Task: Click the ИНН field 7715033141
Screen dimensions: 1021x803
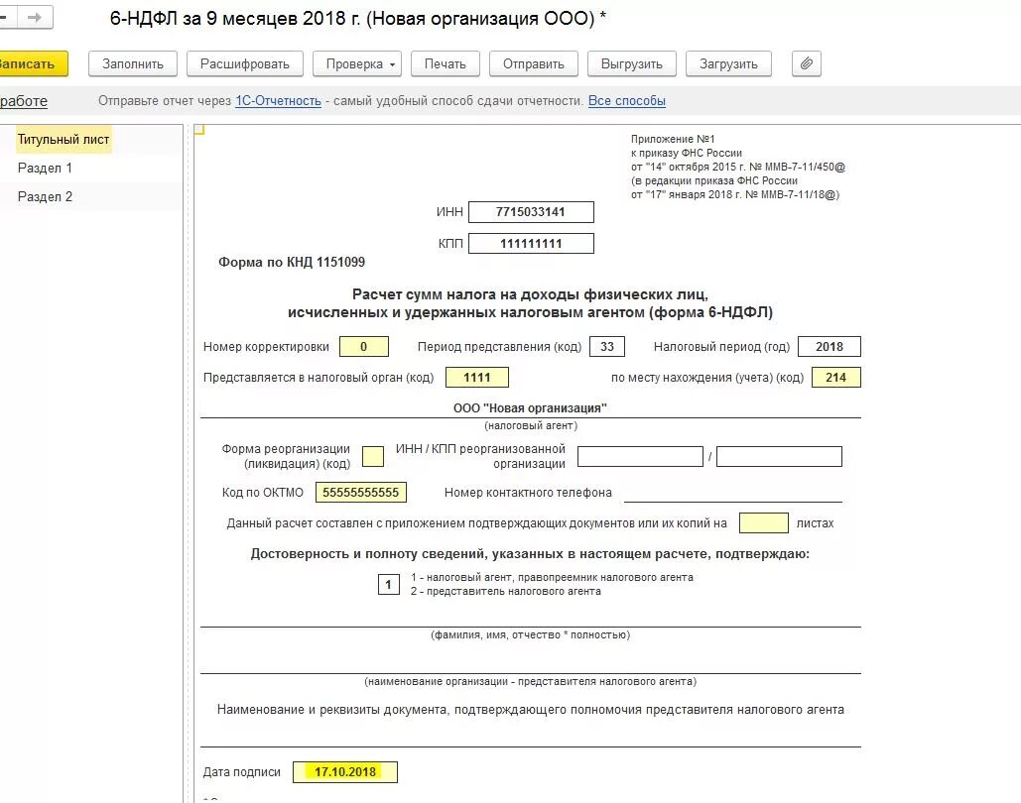Action: (532, 212)
